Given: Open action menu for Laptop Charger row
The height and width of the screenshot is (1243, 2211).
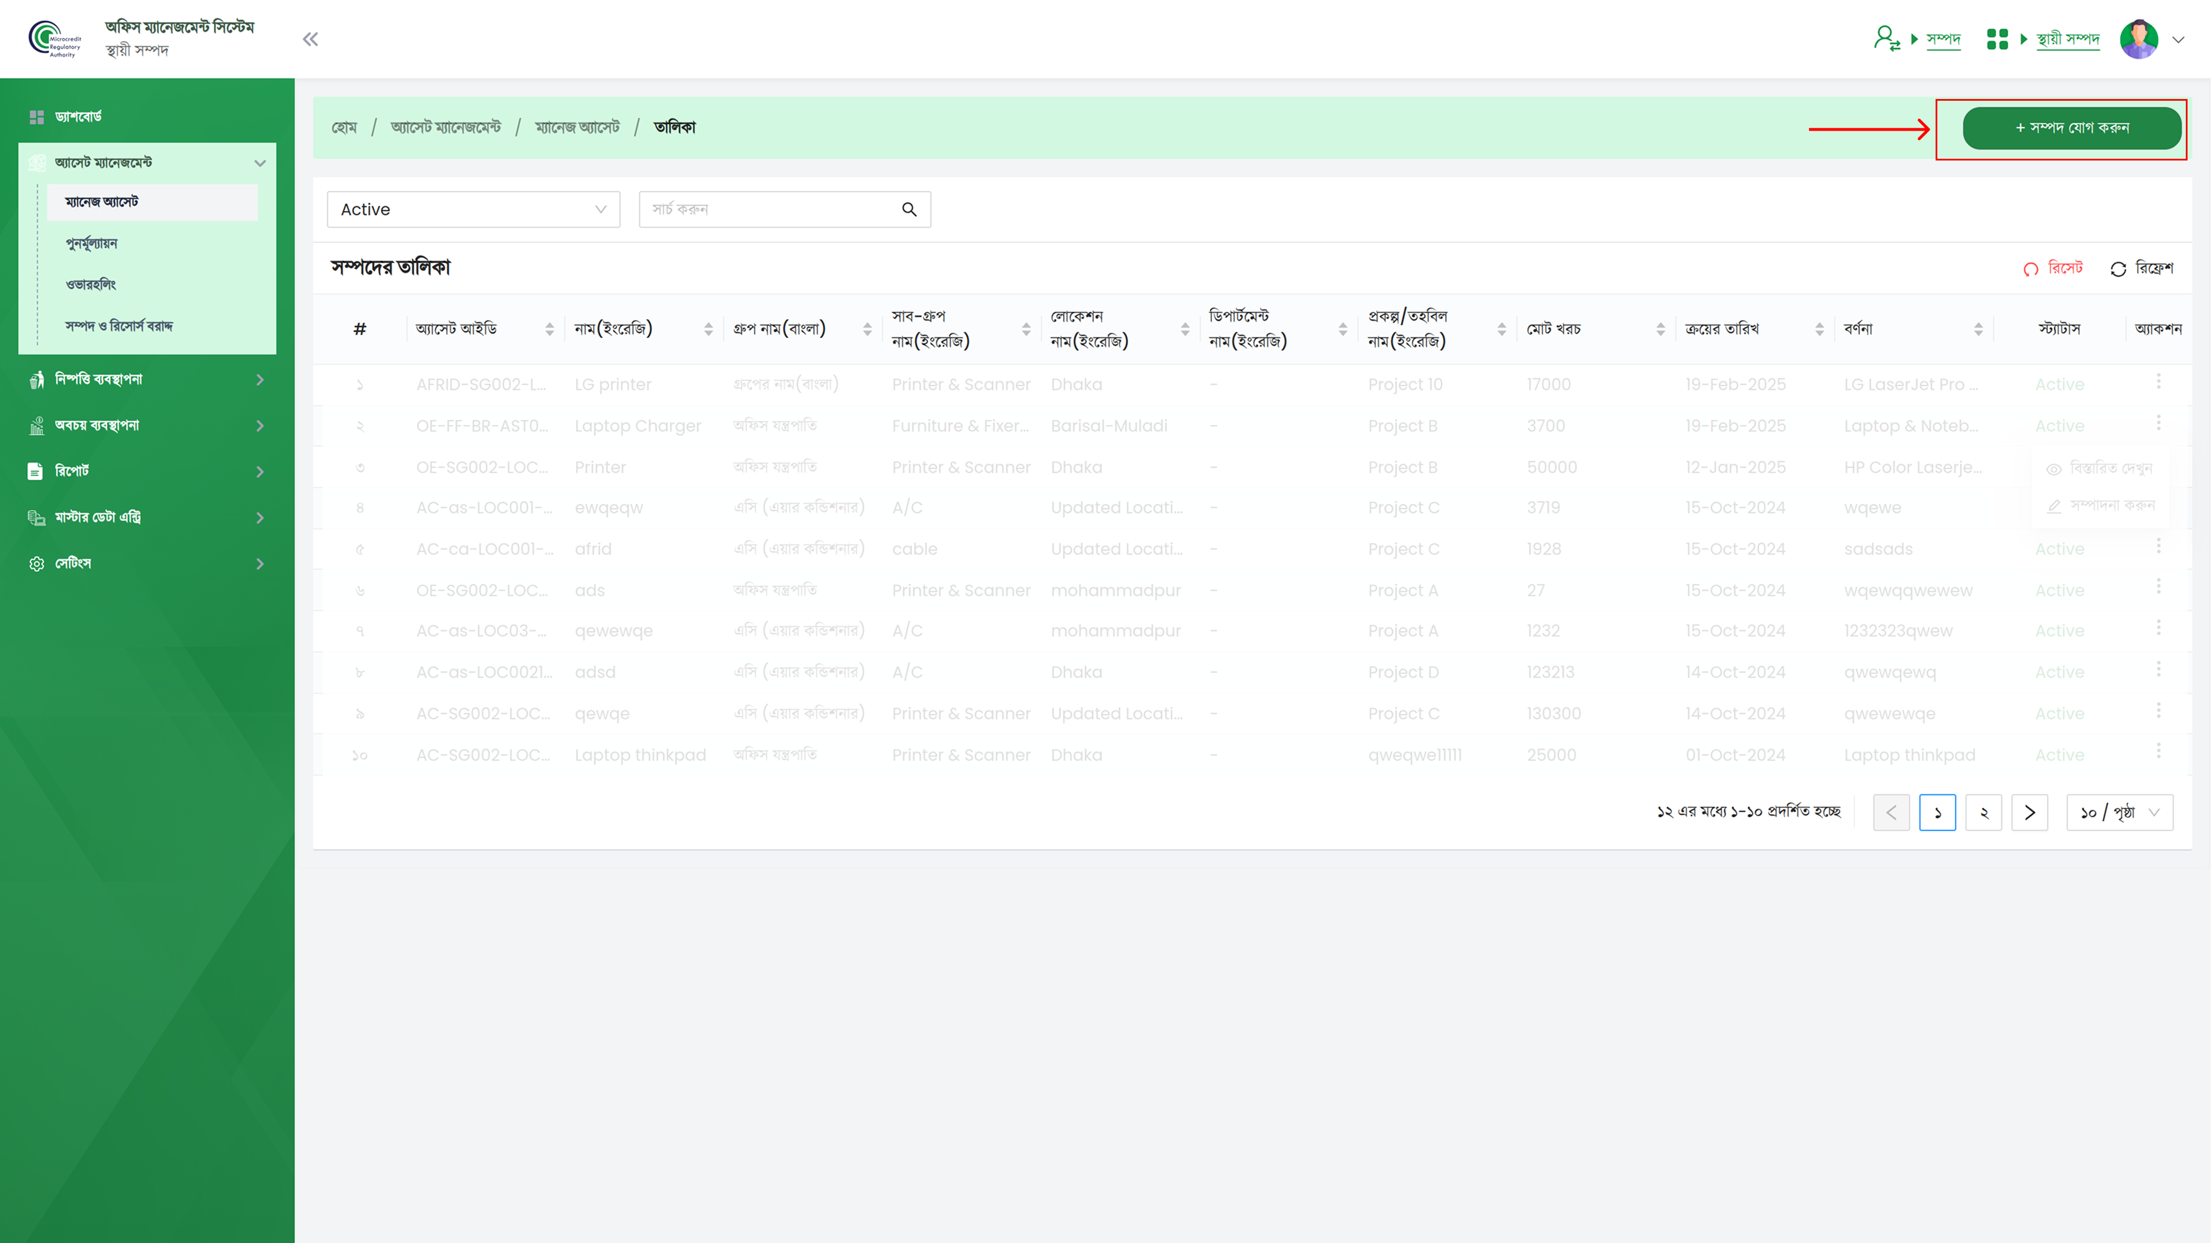Looking at the screenshot, I should tap(2158, 422).
